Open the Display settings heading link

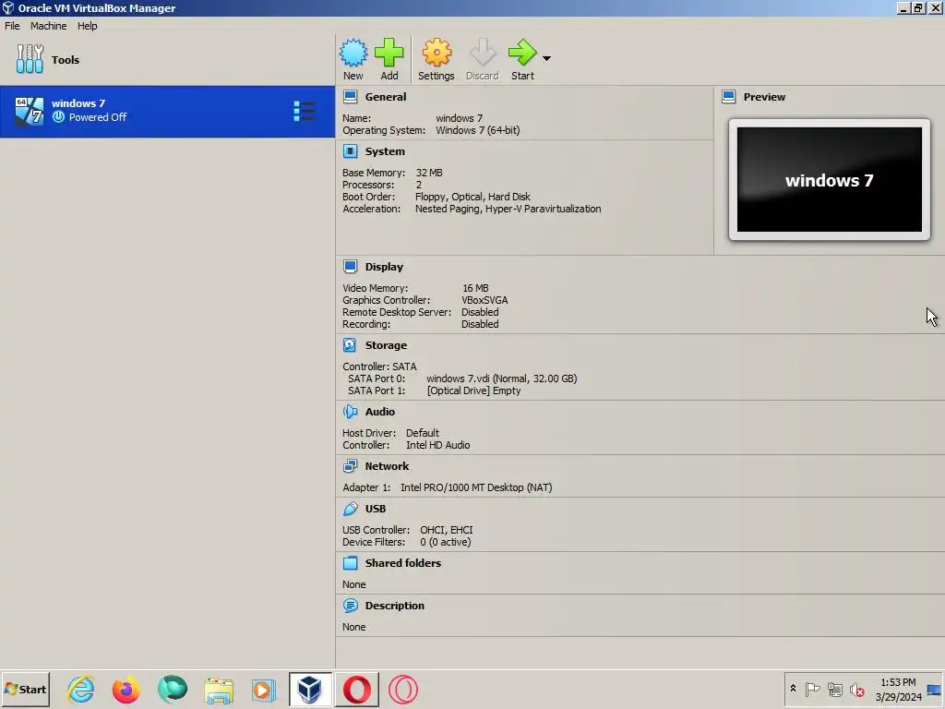click(x=384, y=267)
